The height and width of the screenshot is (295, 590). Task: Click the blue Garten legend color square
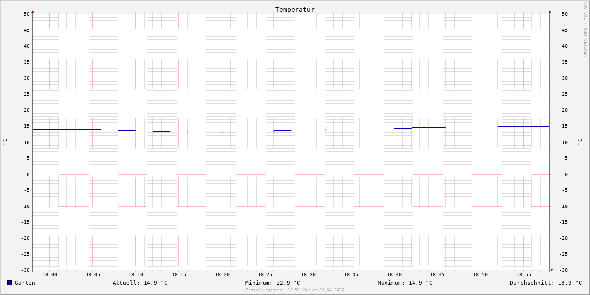[x=9, y=283]
